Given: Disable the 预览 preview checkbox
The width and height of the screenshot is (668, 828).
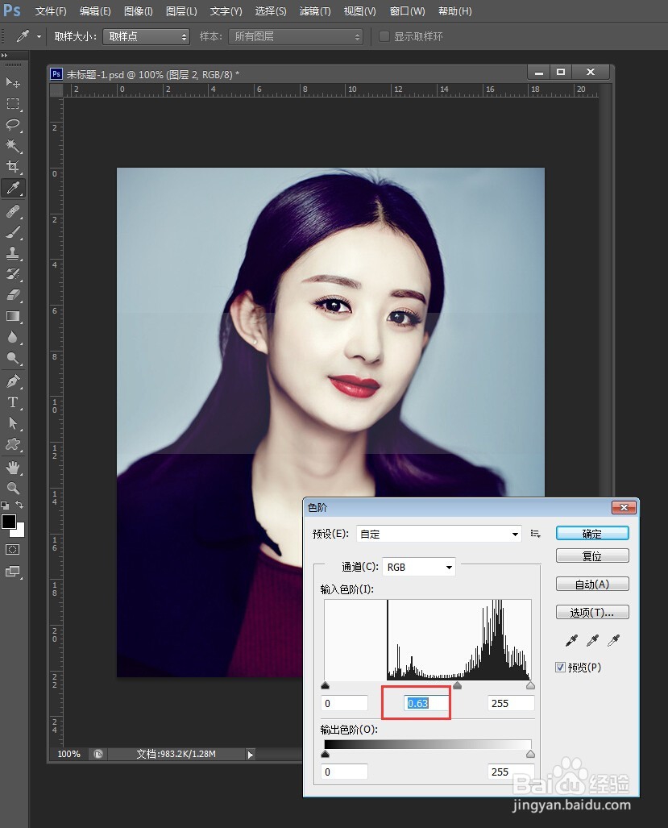Looking at the screenshot, I should [559, 667].
